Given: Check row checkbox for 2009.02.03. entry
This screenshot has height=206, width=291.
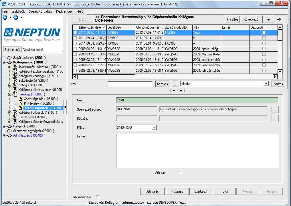Looking at the screenshot, I should [x=75, y=70].
